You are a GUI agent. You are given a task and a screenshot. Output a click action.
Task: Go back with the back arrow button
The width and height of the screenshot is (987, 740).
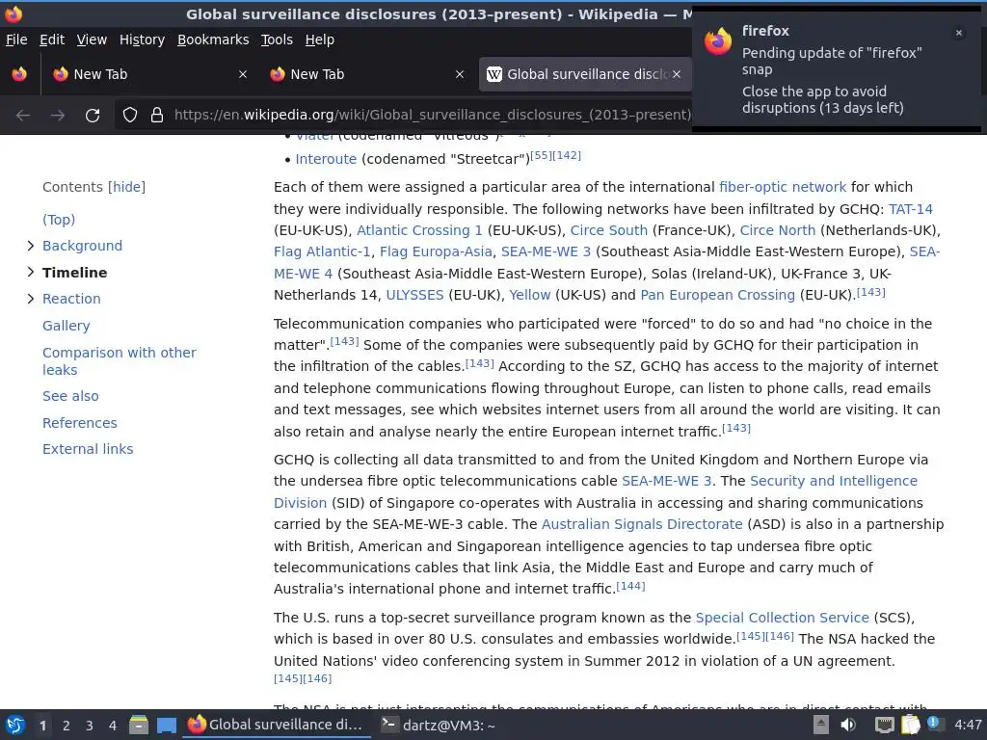tap(23, 116)
